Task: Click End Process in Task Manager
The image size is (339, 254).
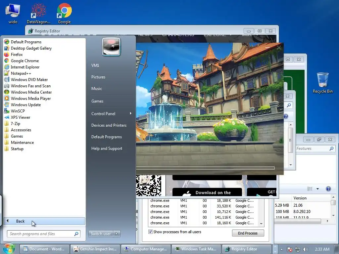Action: [248, 233]
